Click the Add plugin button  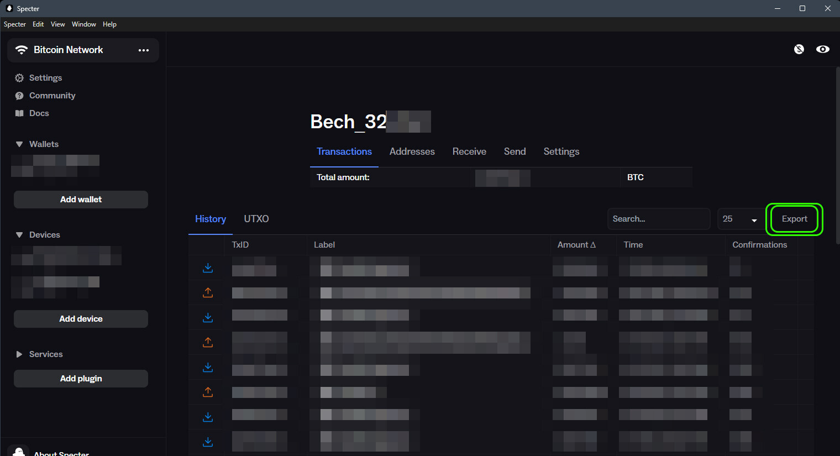tap(81, 379)
